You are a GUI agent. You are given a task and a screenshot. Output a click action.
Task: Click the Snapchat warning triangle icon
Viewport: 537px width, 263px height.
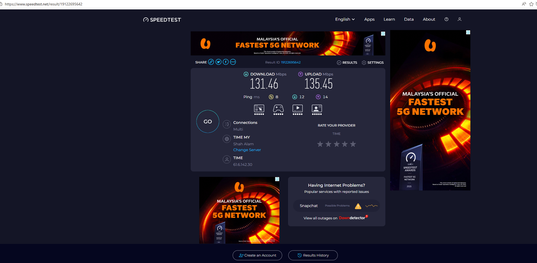pos(358,206)
